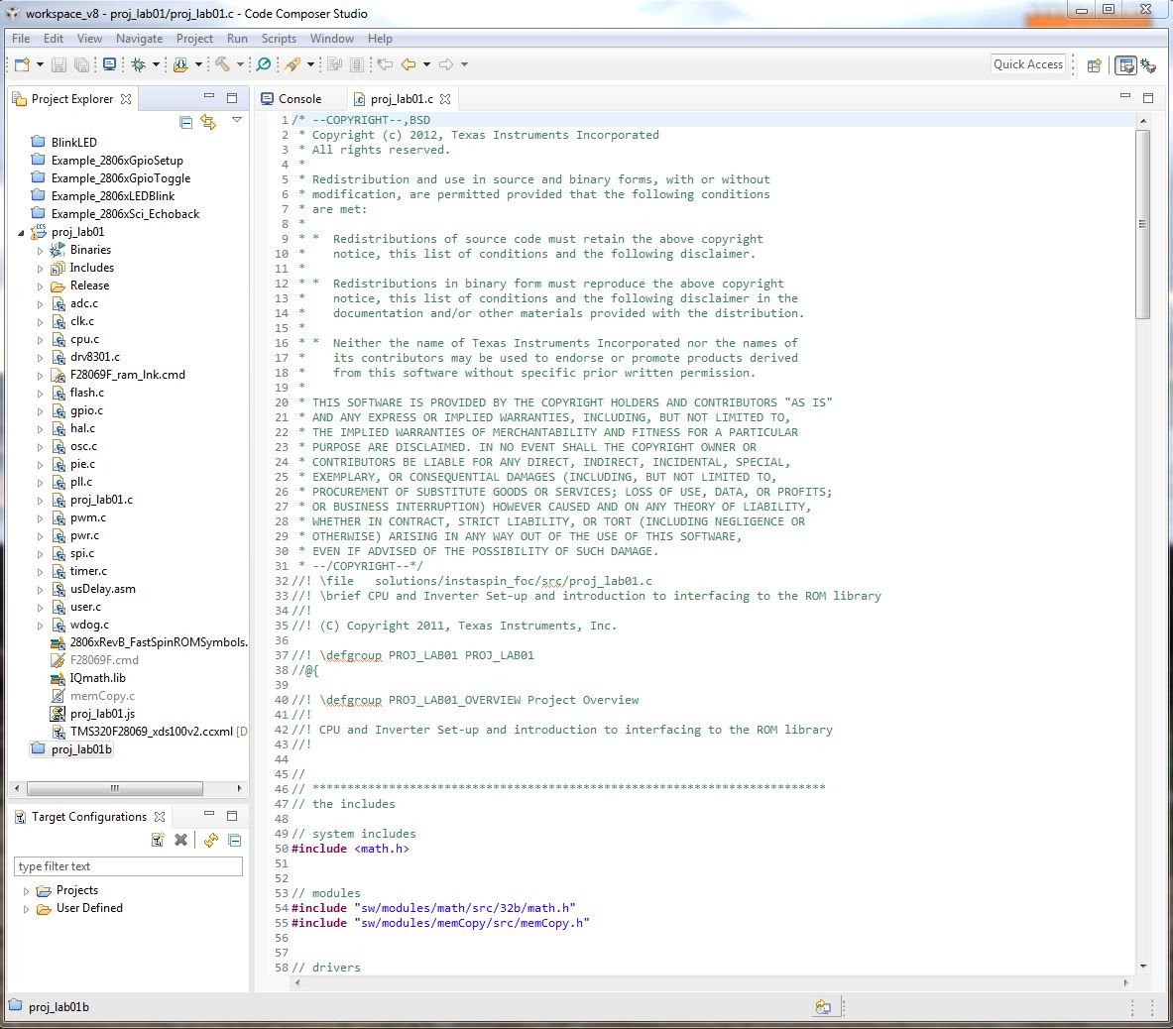
Task: Switch to the CCS Edit perspective icon
Action: pos(1125,65)
